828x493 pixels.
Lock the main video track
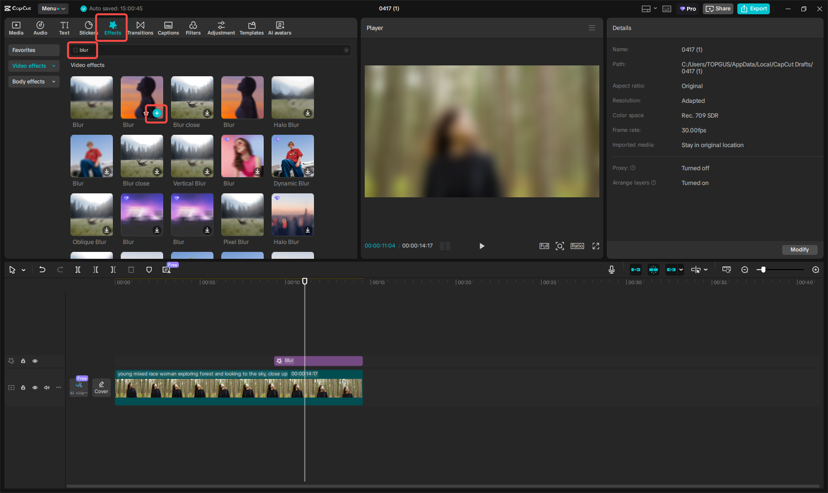(23, 388)
